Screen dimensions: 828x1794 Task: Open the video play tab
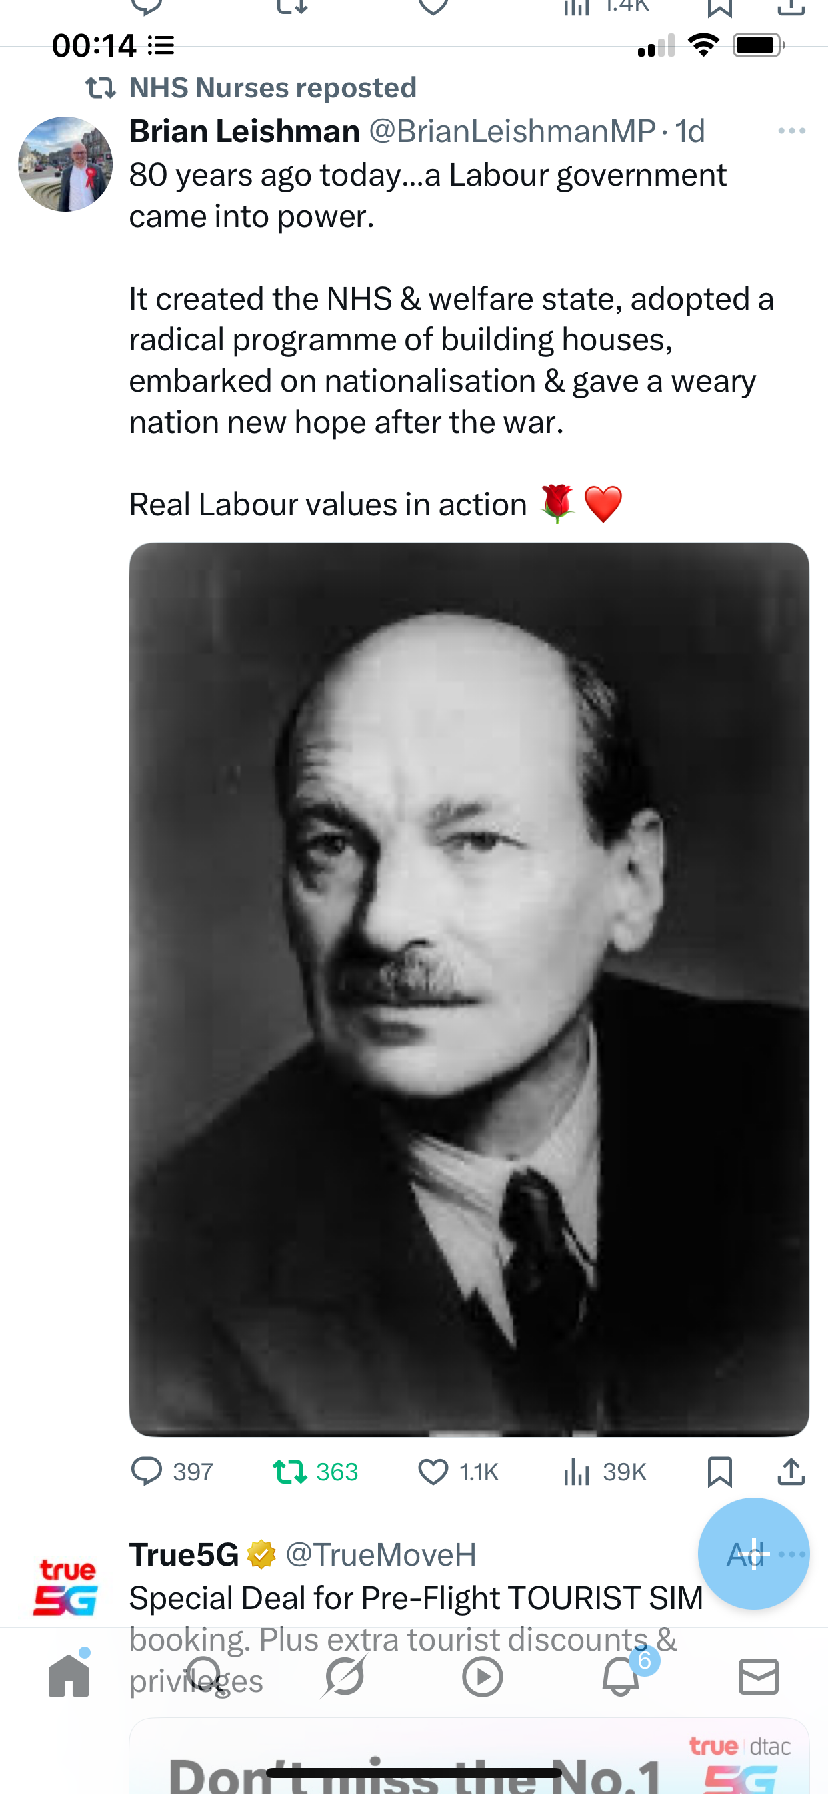coord(482,1676)
